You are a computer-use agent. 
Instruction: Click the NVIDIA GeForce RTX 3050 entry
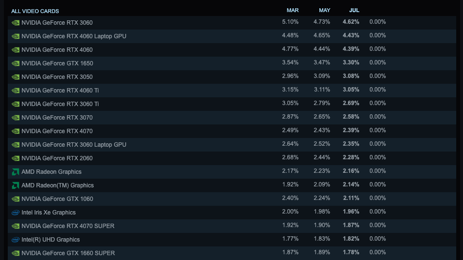point(57,77)
